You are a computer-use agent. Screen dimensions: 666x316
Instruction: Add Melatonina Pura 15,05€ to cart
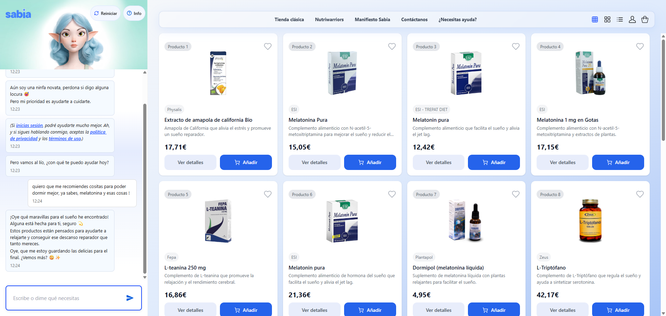(370, 162)
